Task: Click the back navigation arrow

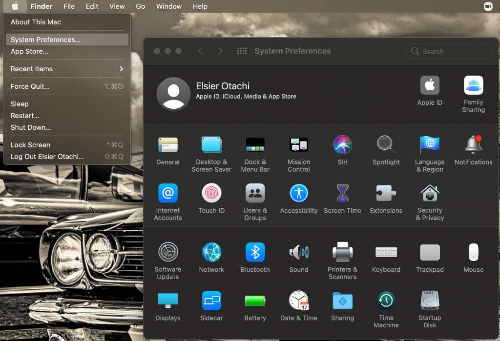Action: tap(200, 51)
